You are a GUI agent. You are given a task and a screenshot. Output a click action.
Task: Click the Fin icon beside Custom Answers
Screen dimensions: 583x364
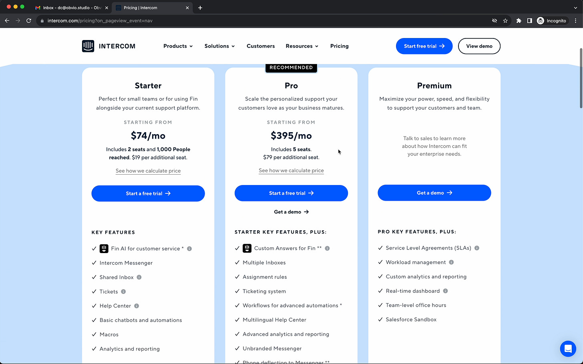click(247, 248)
